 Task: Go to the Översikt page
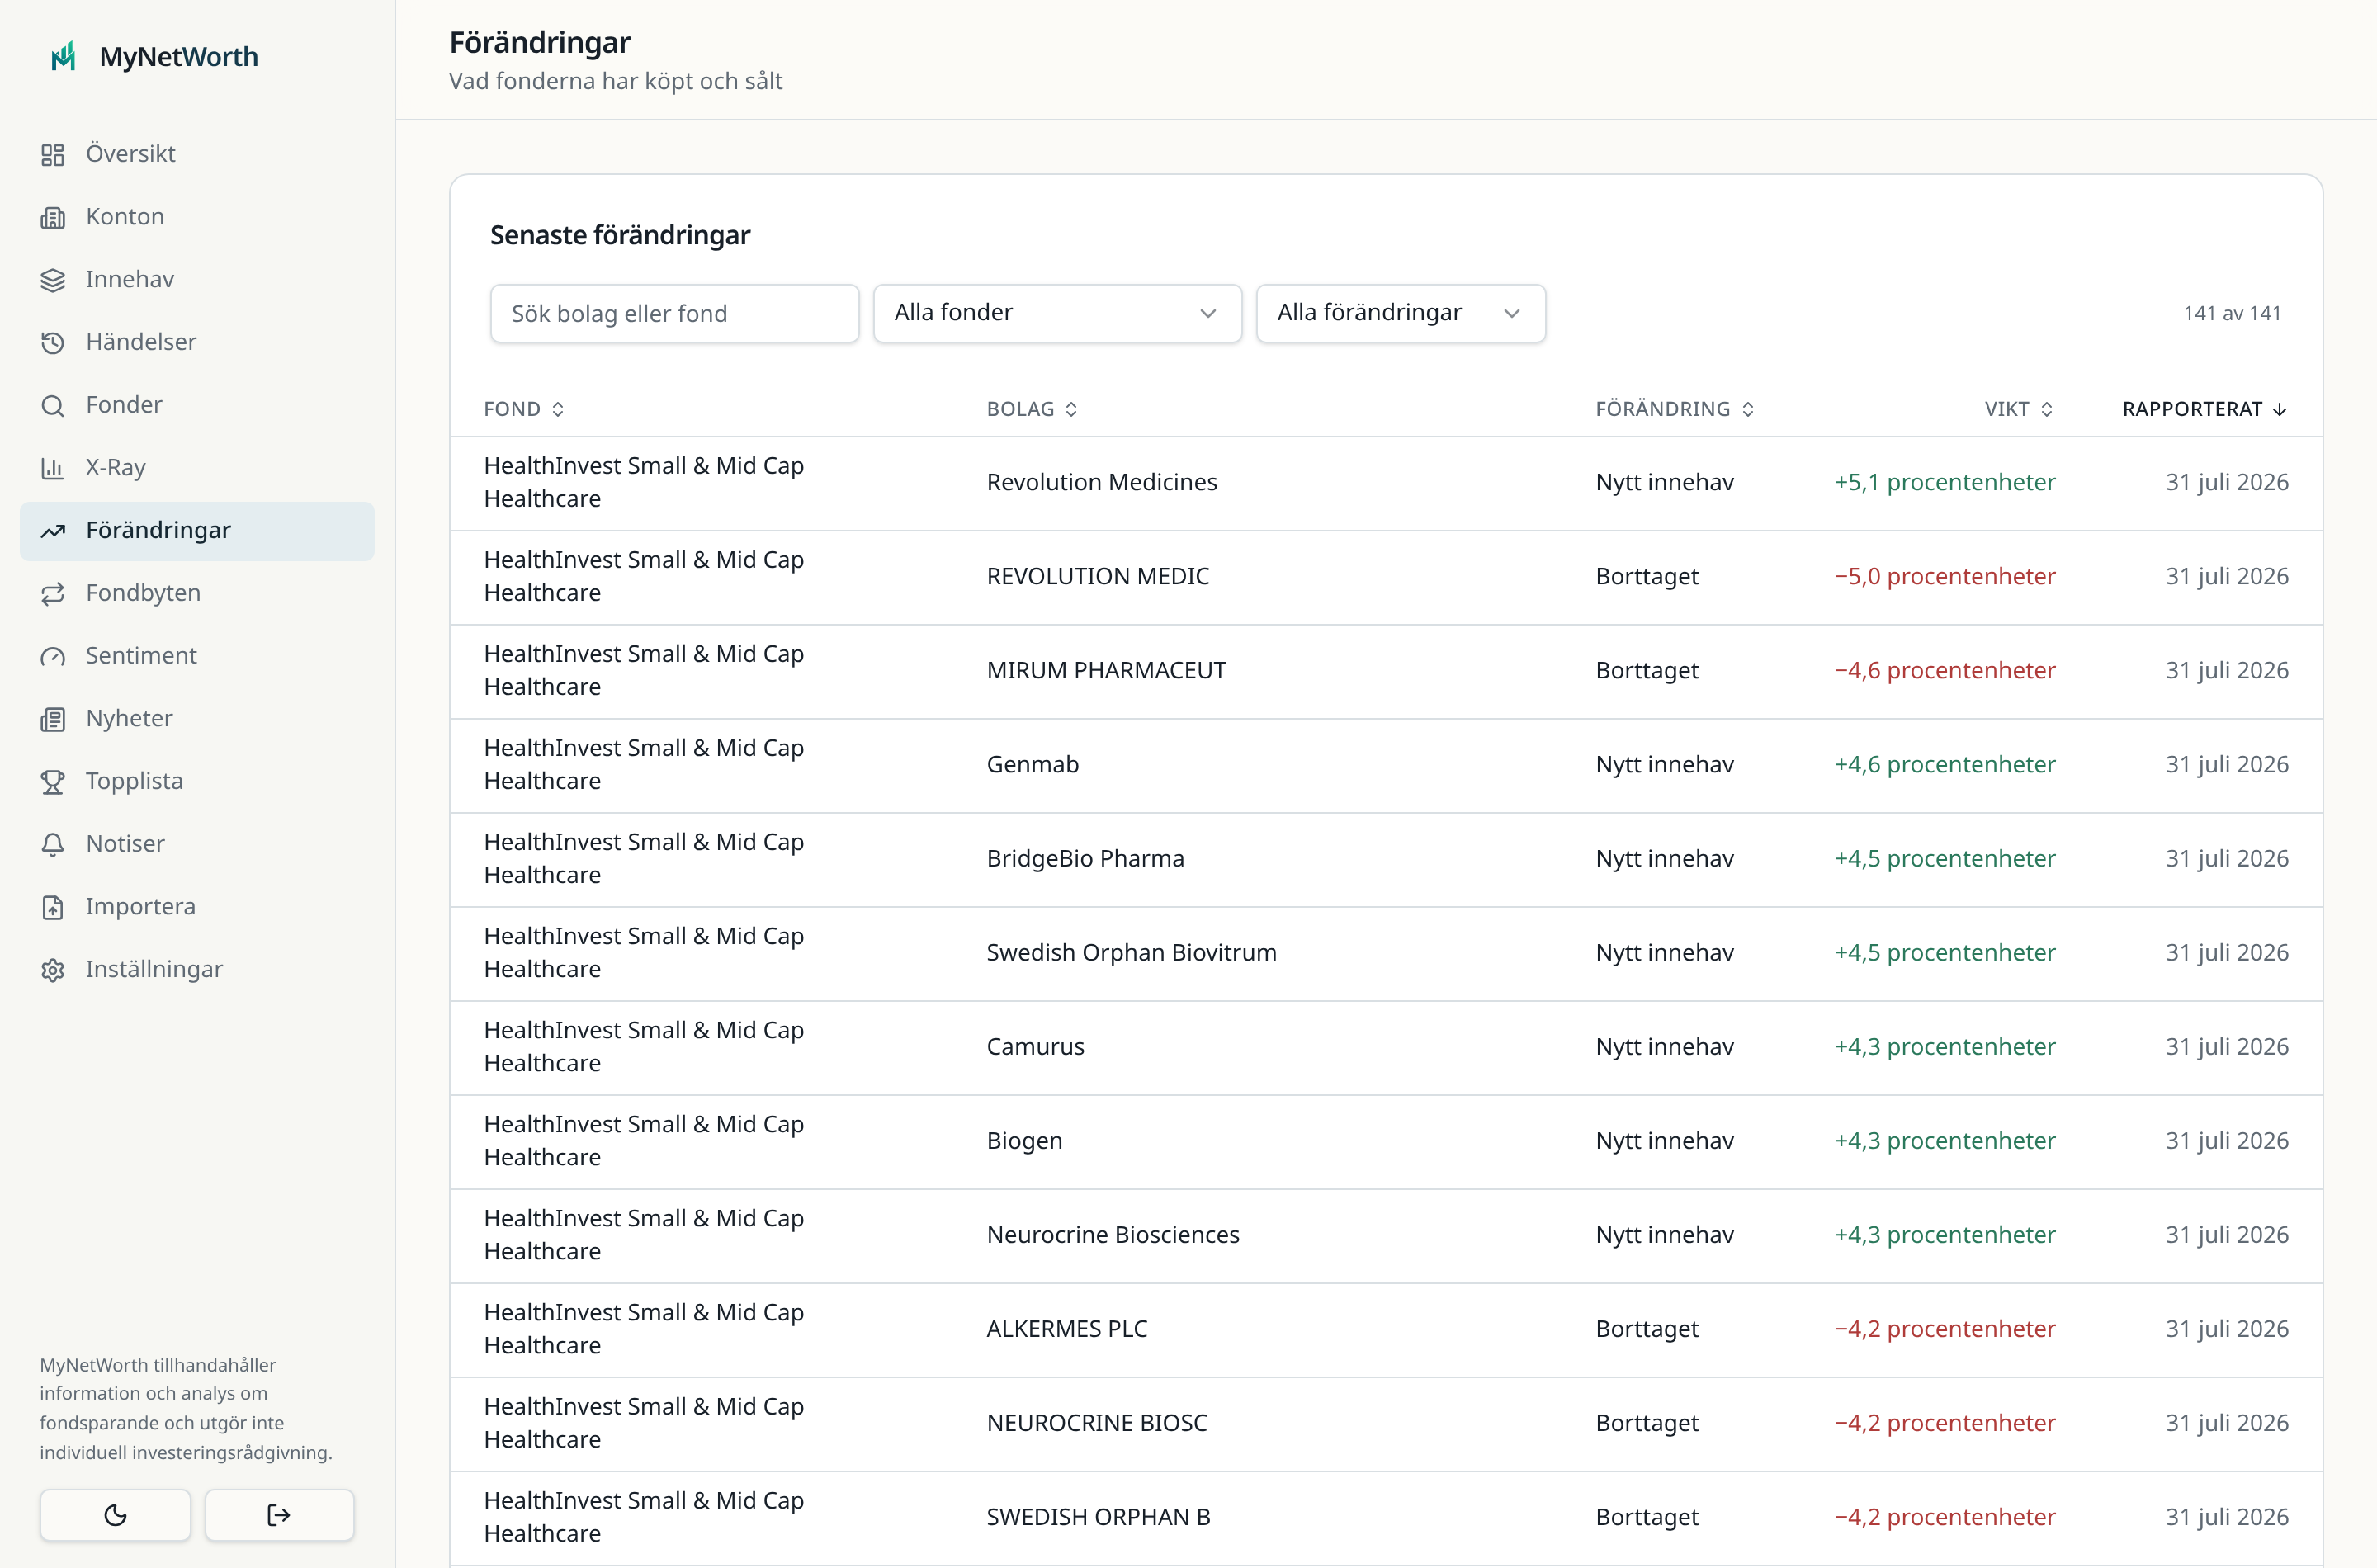tap(197, 154)
